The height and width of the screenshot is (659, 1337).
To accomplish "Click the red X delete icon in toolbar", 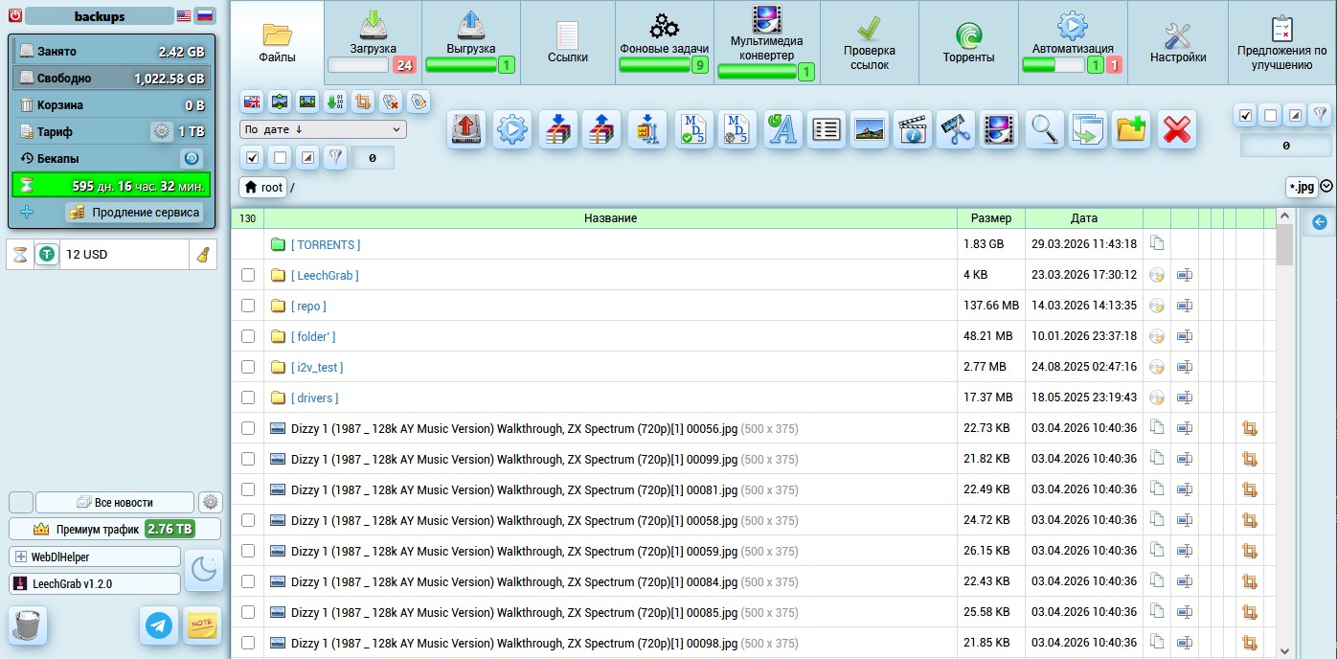I will coord(1177,130).
